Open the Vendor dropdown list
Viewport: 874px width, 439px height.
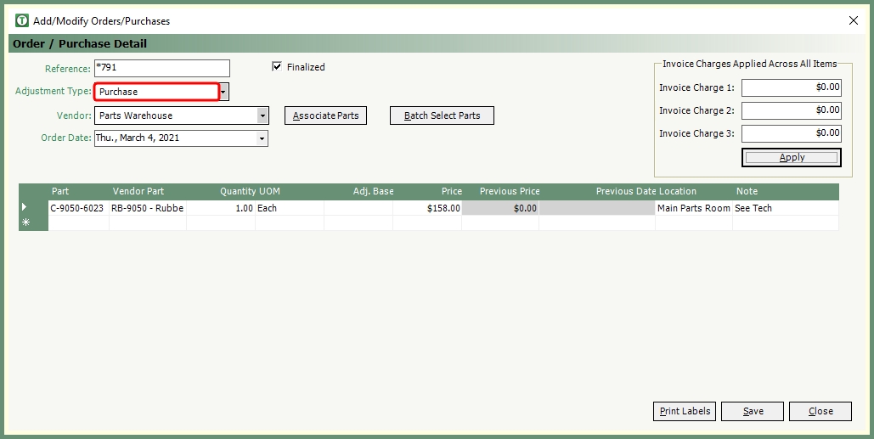[262, 115]
